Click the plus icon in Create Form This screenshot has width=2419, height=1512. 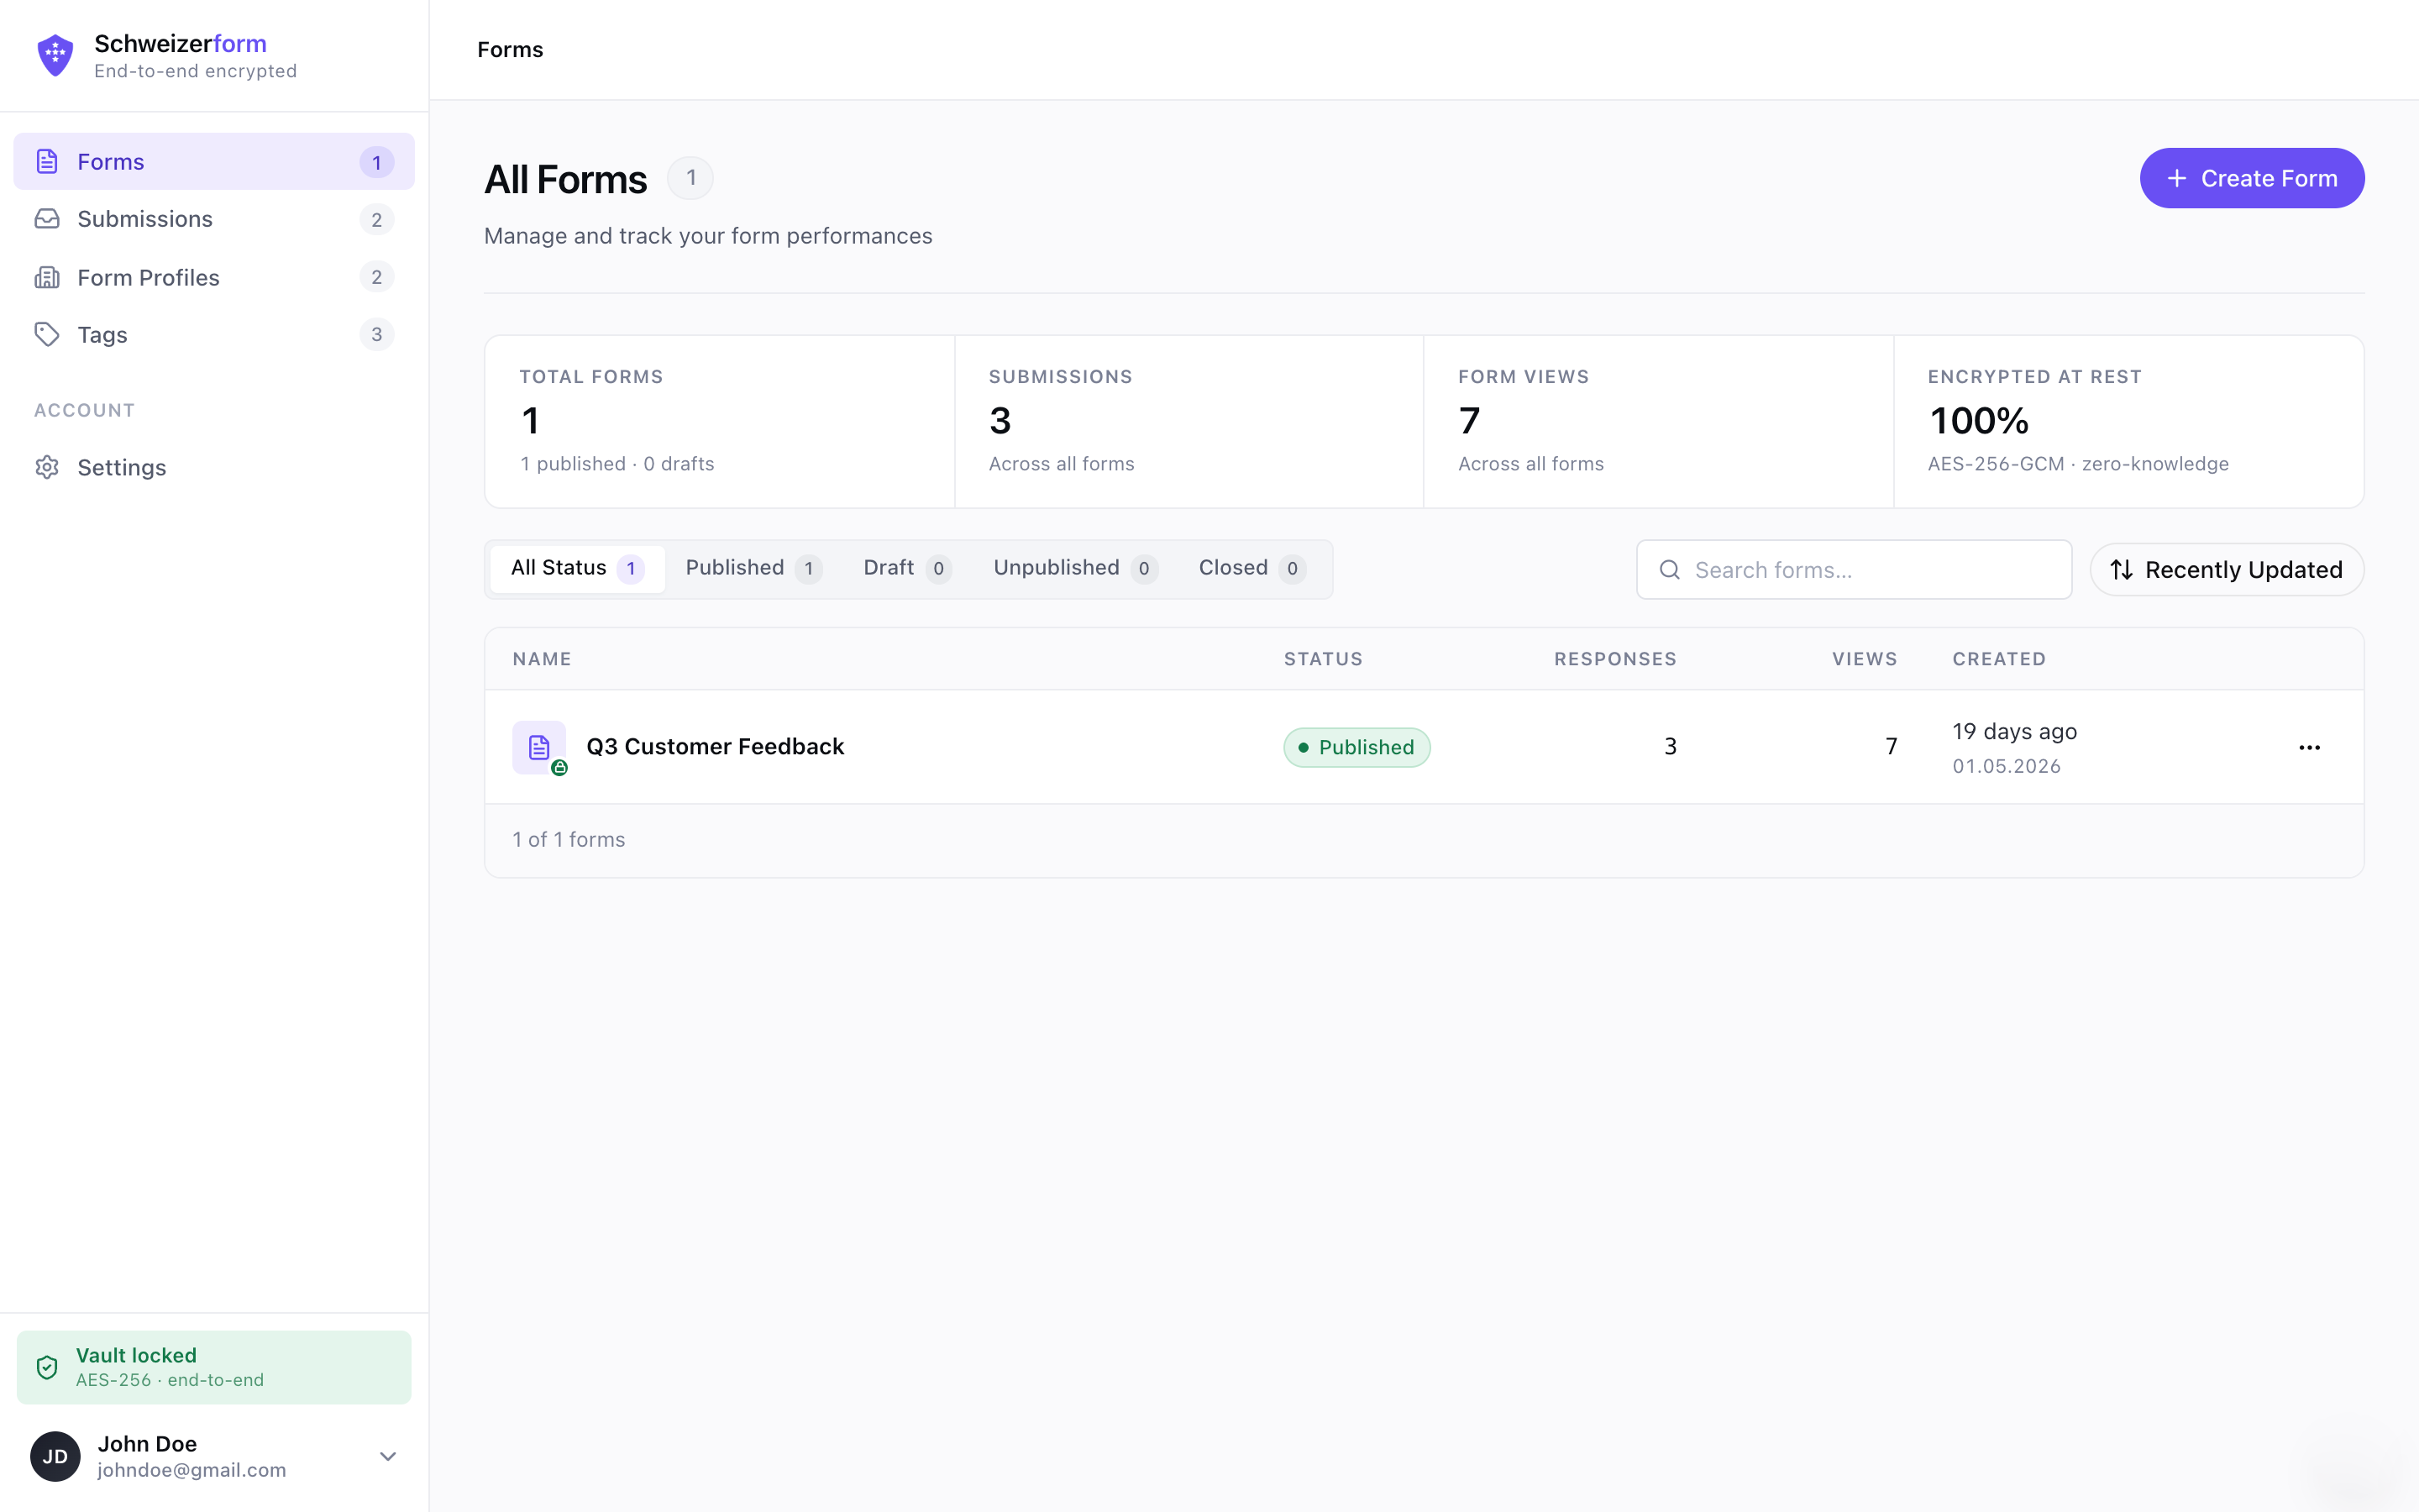pos(2176,178)
